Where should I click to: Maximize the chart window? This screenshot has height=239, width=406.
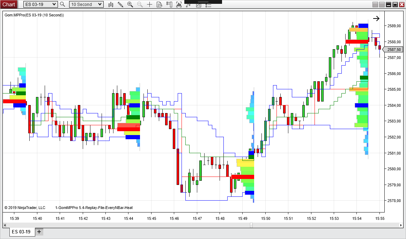(395, 5)
